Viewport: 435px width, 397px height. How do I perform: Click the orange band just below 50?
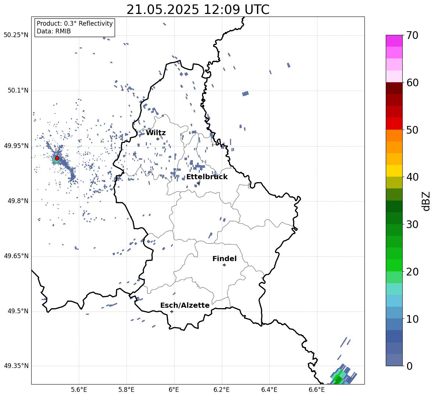394,136
